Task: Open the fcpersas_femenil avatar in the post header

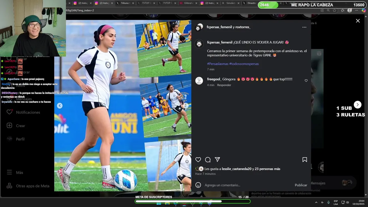Action: (198, 27)
